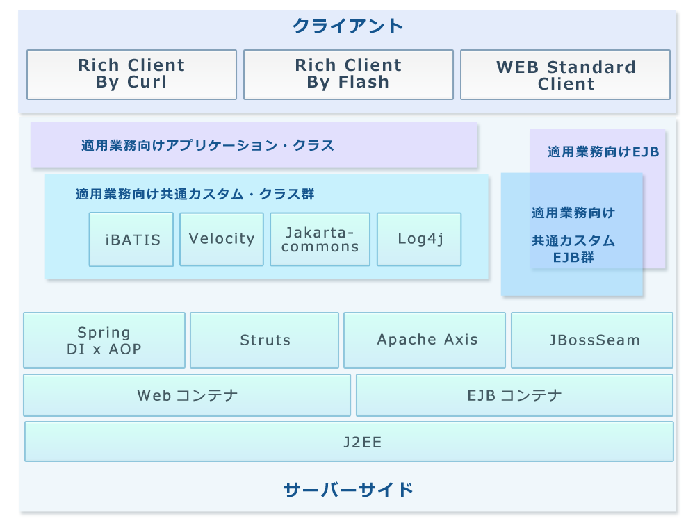Viewport: 695px width, 521px height.
Task: Select the Apache Axis box
Action: pyautogui.click(x=425, y=340)
